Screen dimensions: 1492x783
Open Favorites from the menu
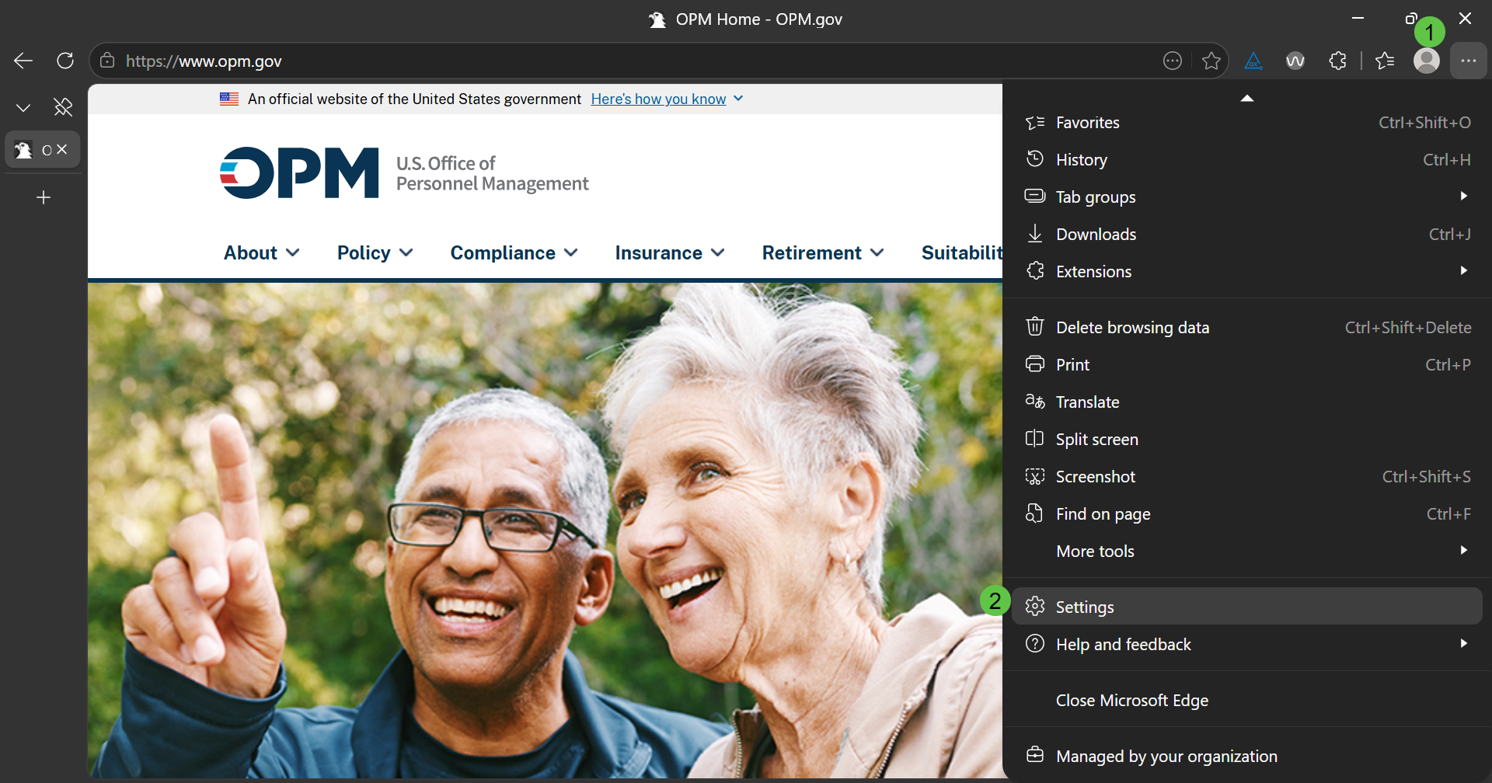[x=1247, y=123]
